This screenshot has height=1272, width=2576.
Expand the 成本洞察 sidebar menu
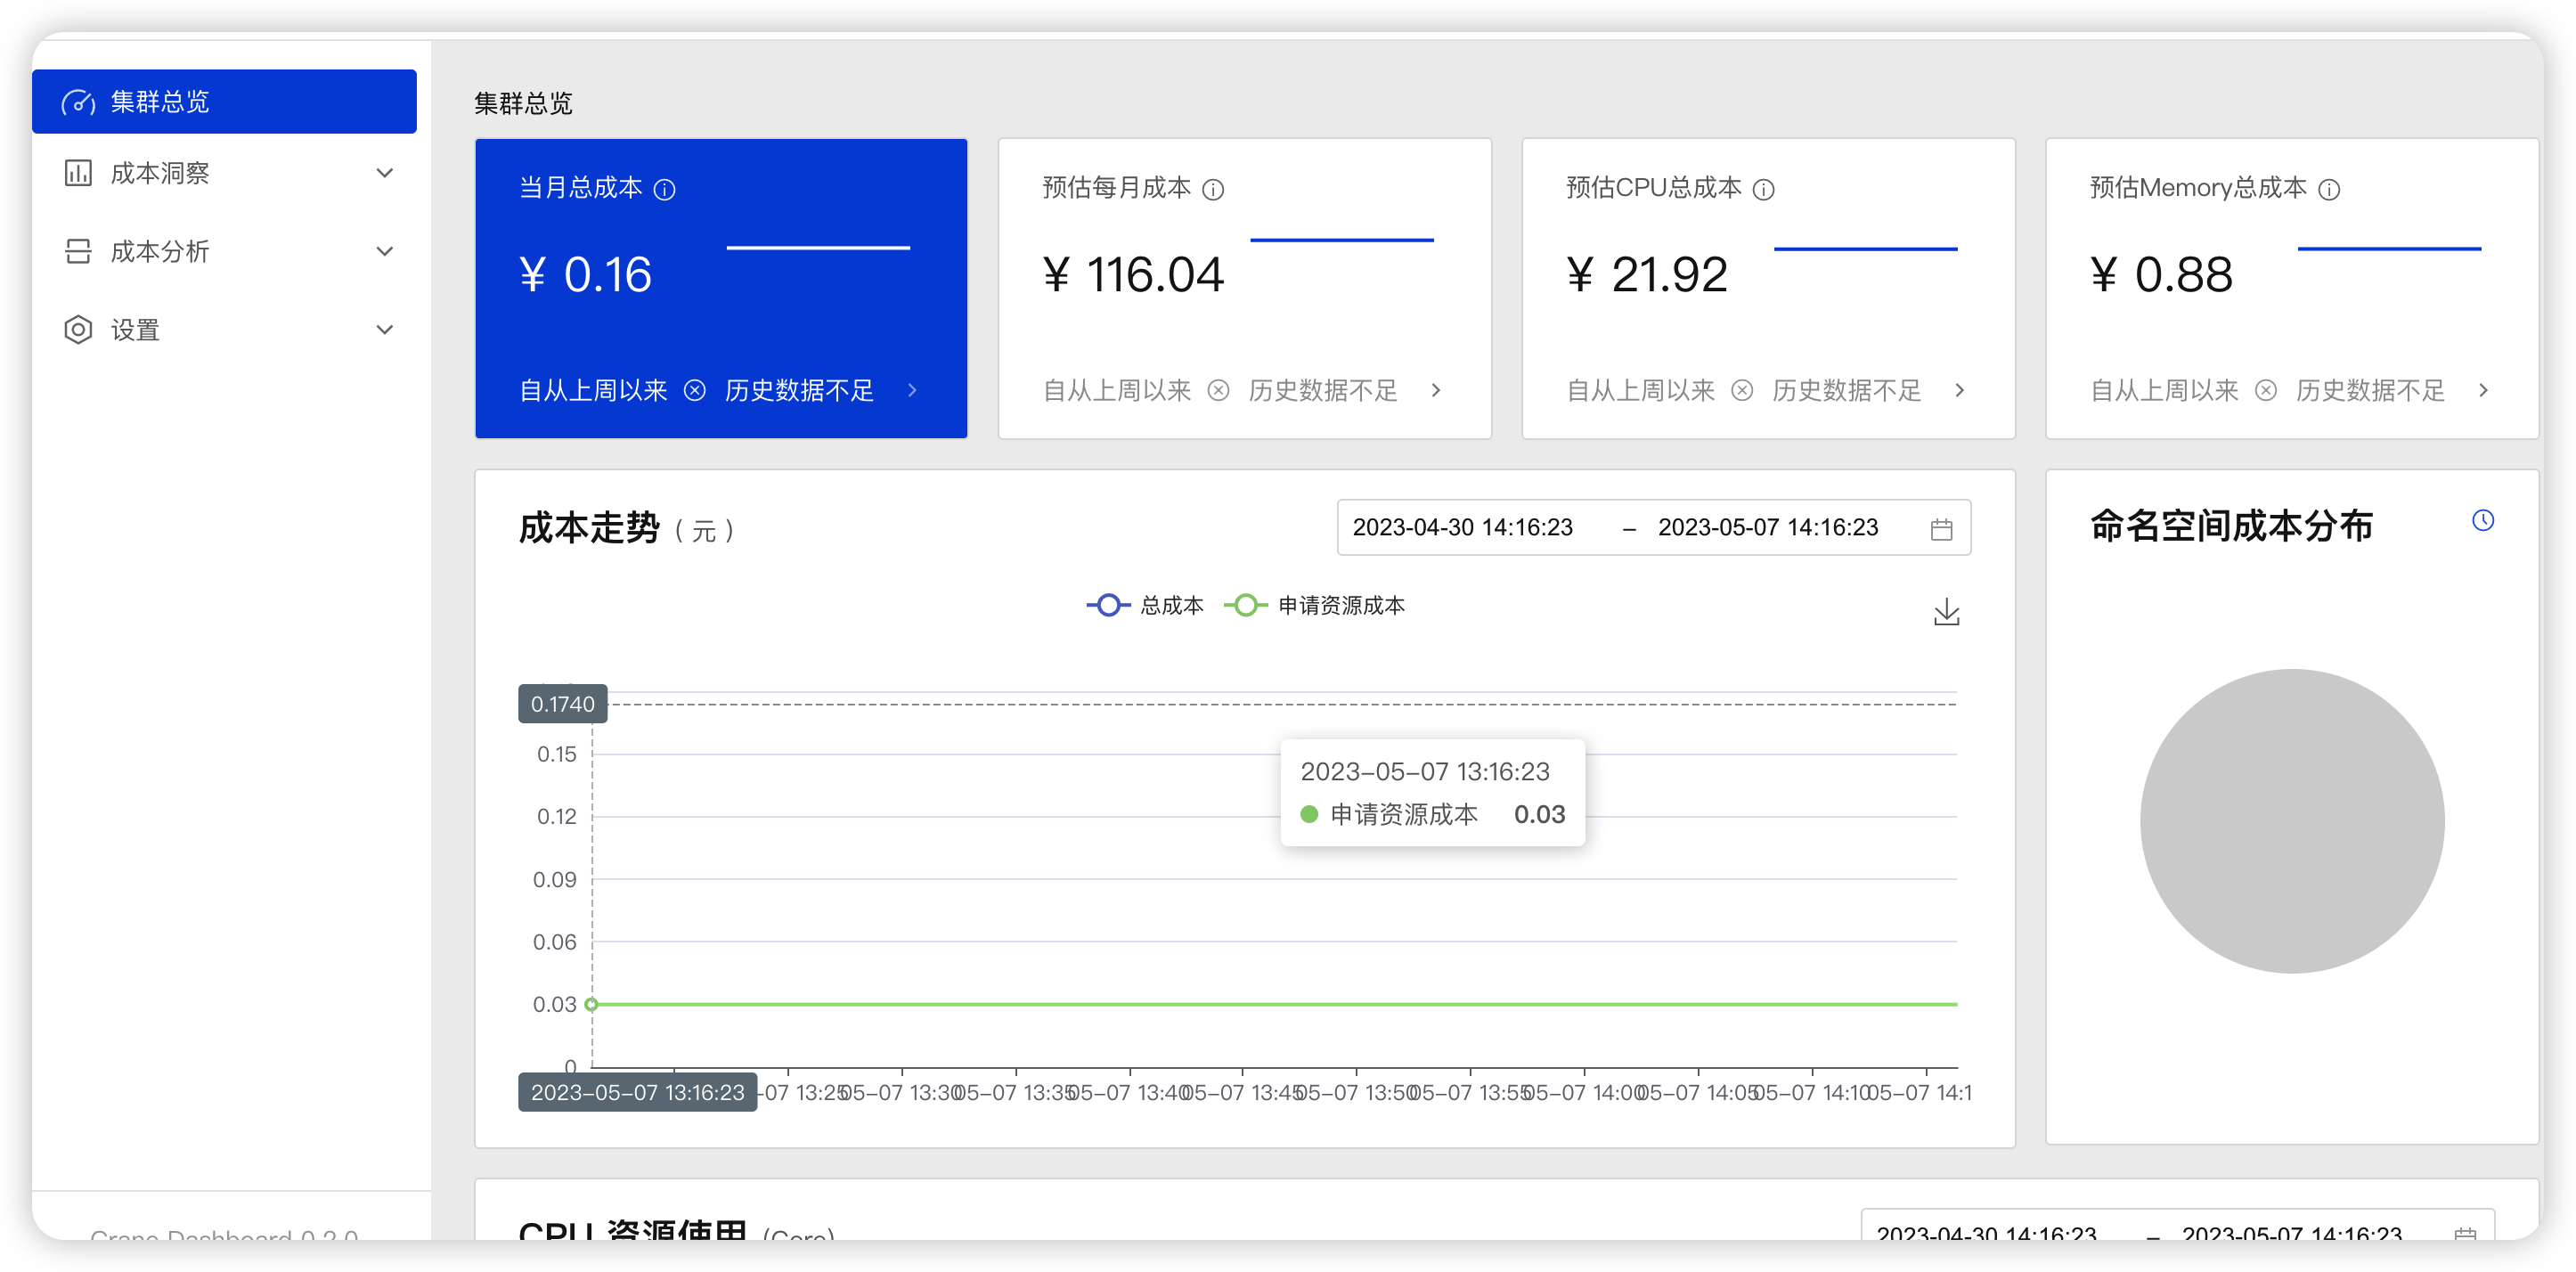pyautogui.click(x=385, y=173)
